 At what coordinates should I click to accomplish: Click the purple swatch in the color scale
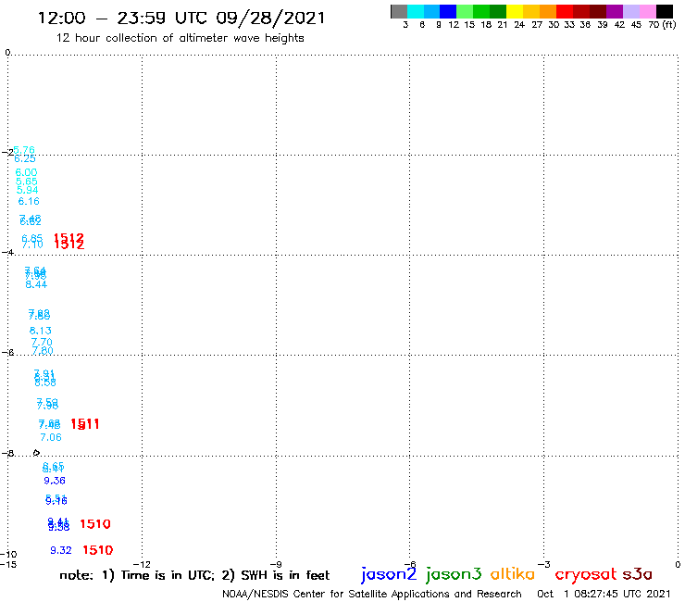(x=615, y=11)
